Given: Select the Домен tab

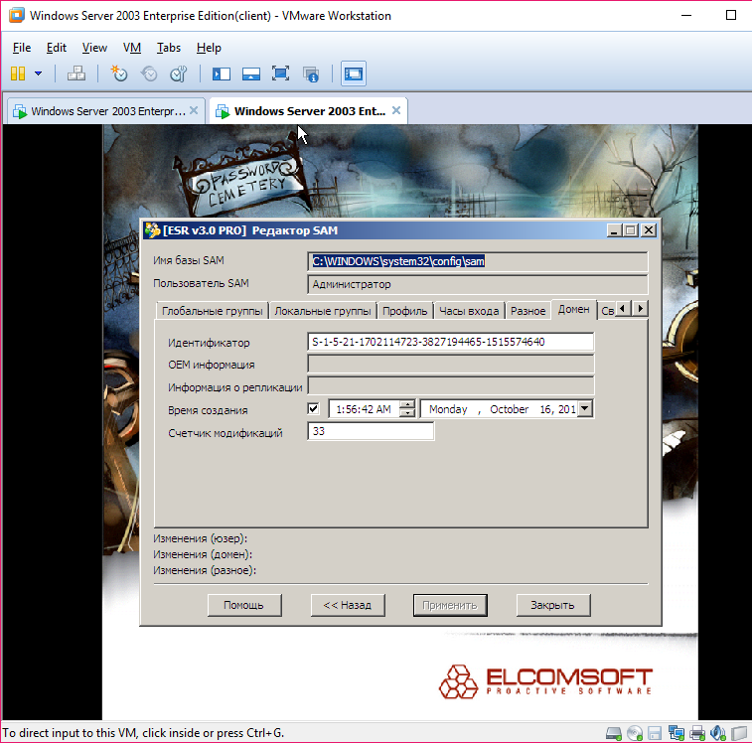Looking at the screenshot, I should (573, 309).
